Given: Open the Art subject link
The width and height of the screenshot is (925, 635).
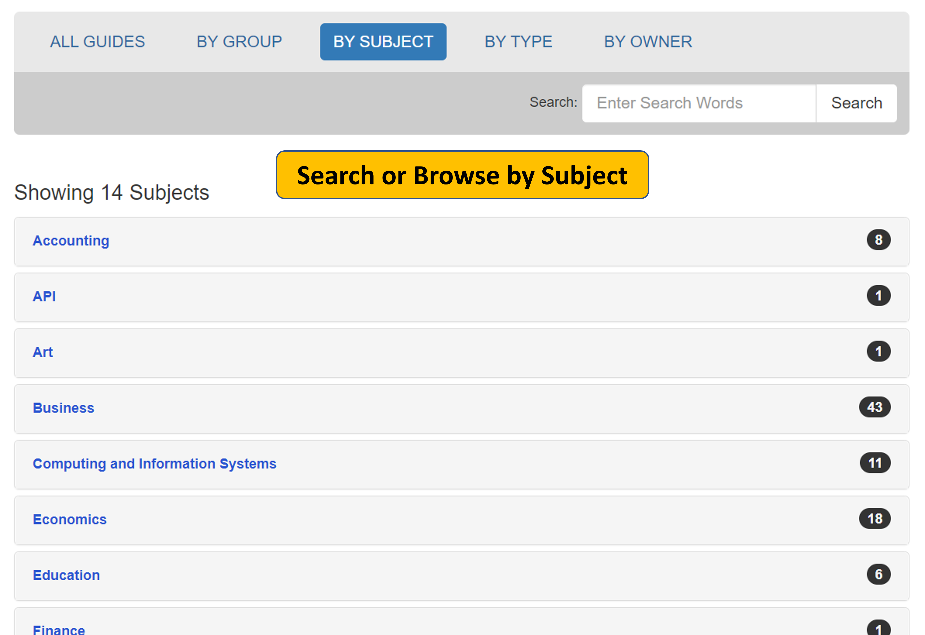Looking at the screenshot, I should [43, 352].
